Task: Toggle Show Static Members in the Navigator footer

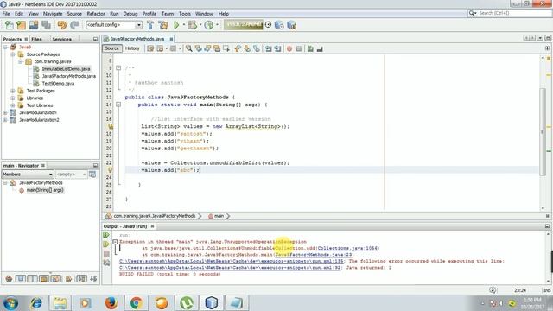Action: tap(33, 279)
